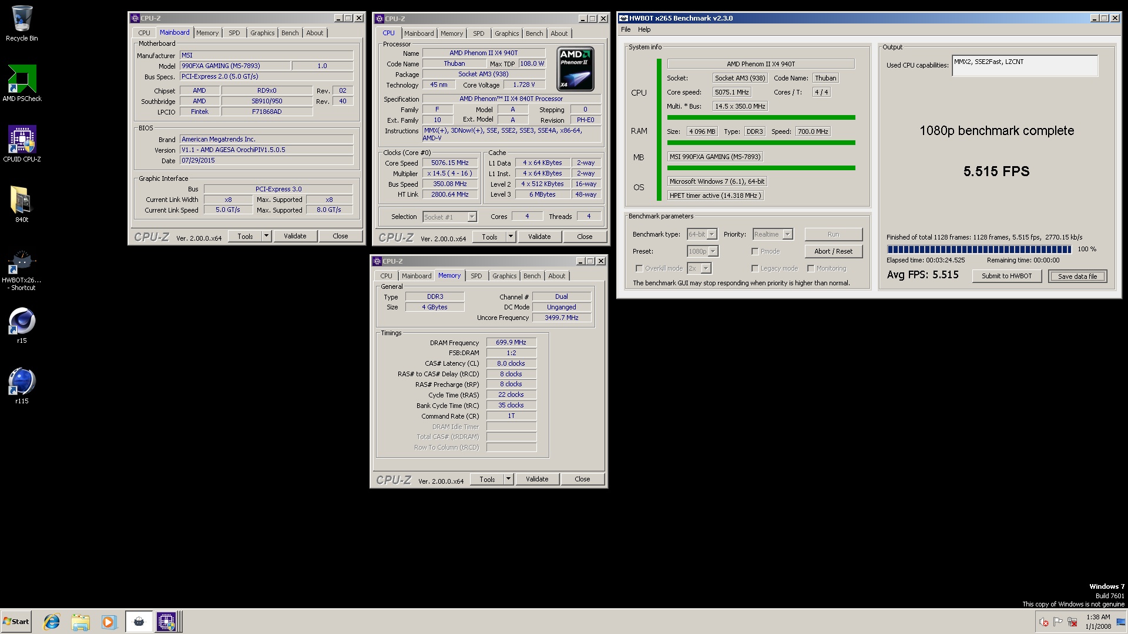Click the Run benchmark button

(833, 234)
